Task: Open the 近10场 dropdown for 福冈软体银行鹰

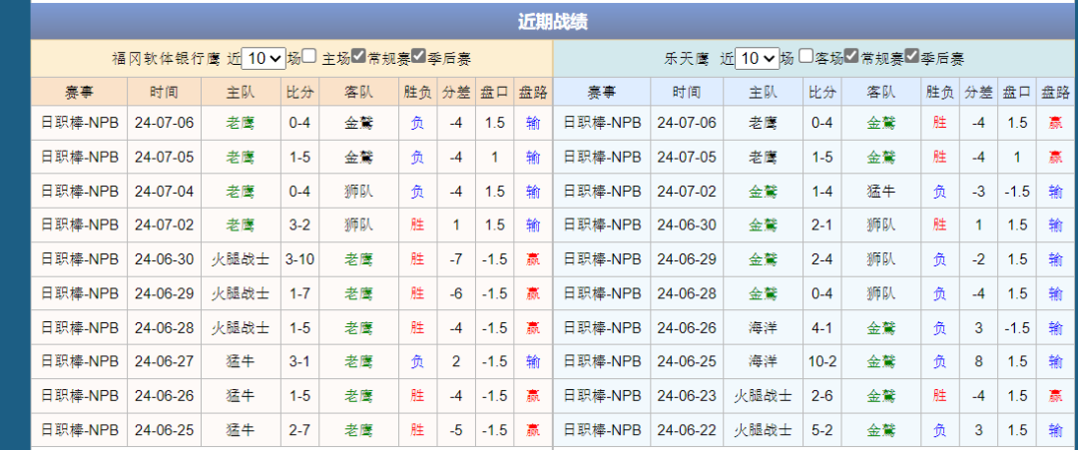Action: (x=265, y=59)
